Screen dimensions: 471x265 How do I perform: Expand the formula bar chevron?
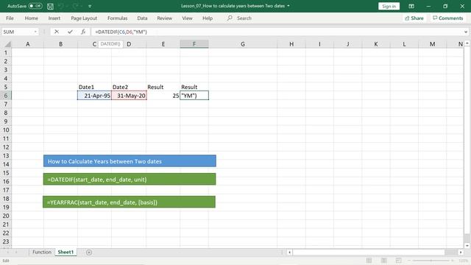[466, 32]
